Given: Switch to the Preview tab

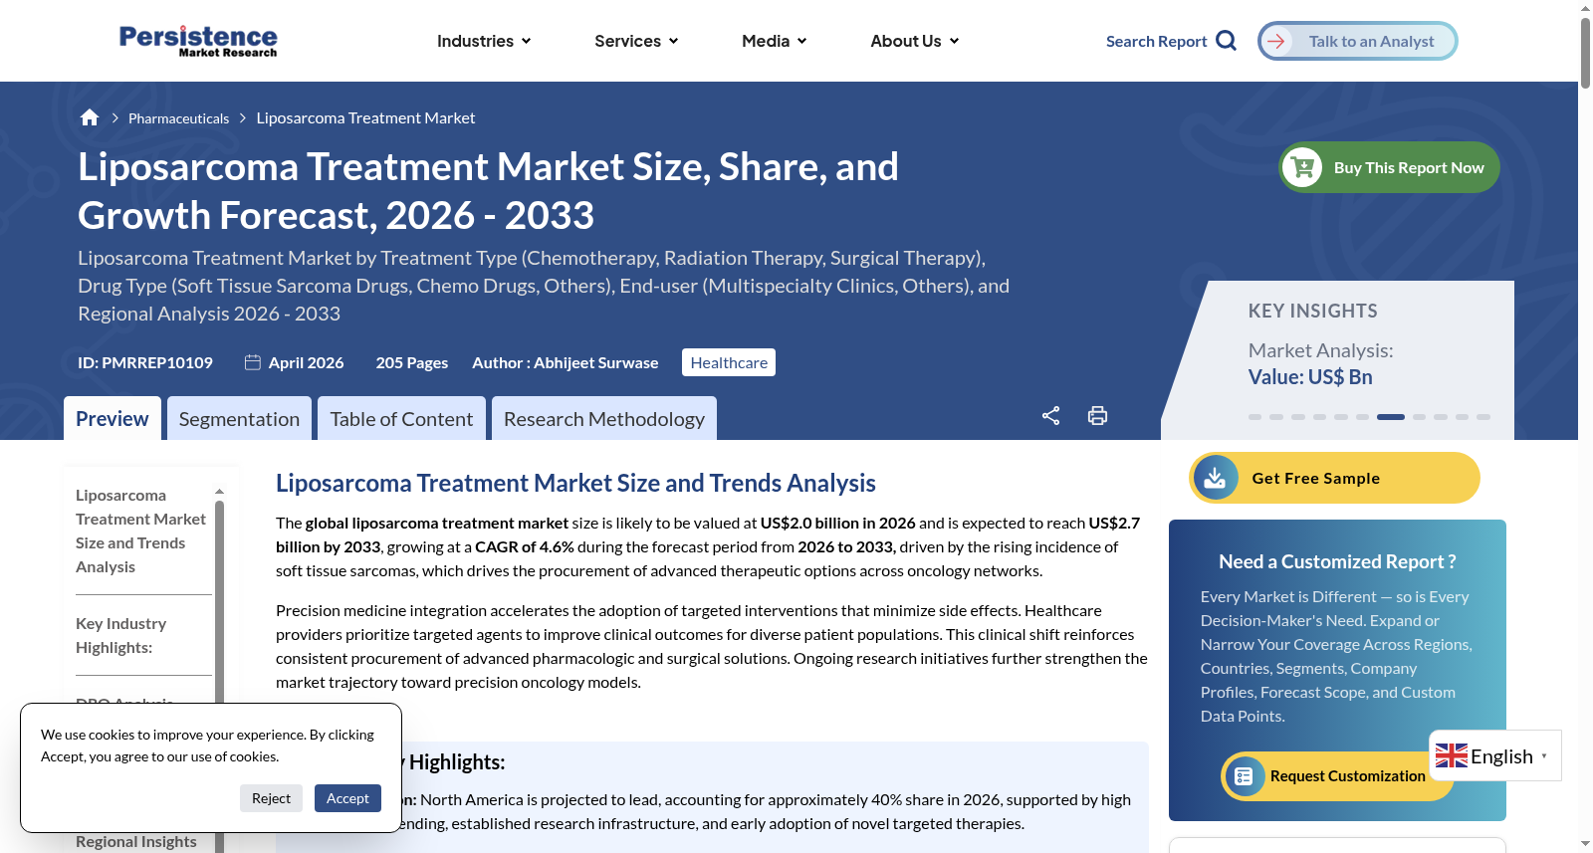Looking at the screenshot, I should click(x=113, y=418).
